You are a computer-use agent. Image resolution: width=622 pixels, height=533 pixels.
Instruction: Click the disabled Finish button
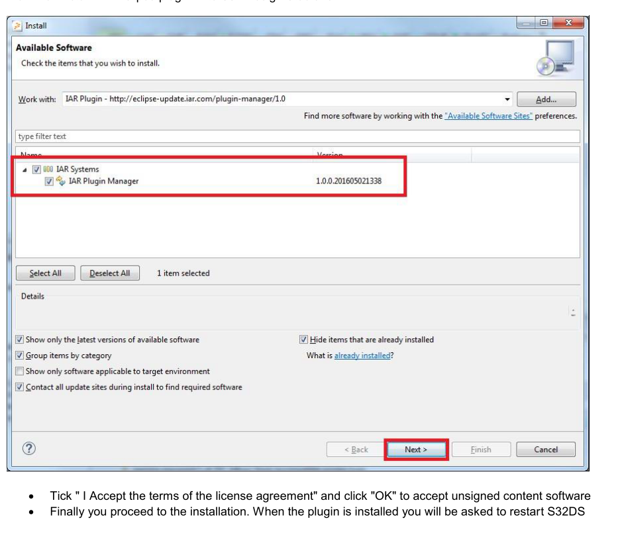pyautogui.click(x=481, y=450)
